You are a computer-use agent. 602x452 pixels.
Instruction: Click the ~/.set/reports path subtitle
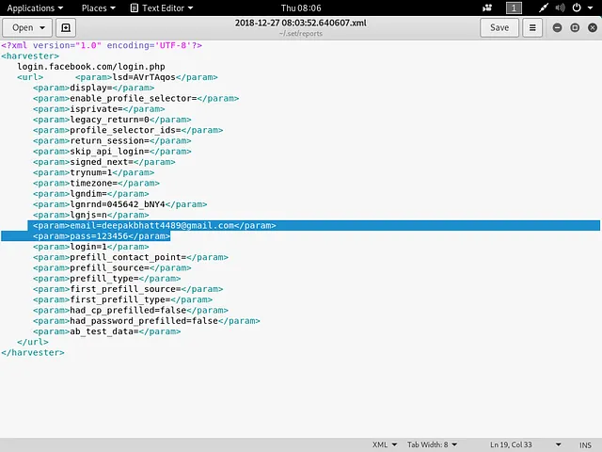pos(301,34)
